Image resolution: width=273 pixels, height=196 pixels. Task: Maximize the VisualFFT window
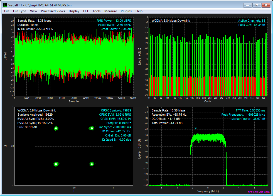pyautogui.click(x=257, y=5)
